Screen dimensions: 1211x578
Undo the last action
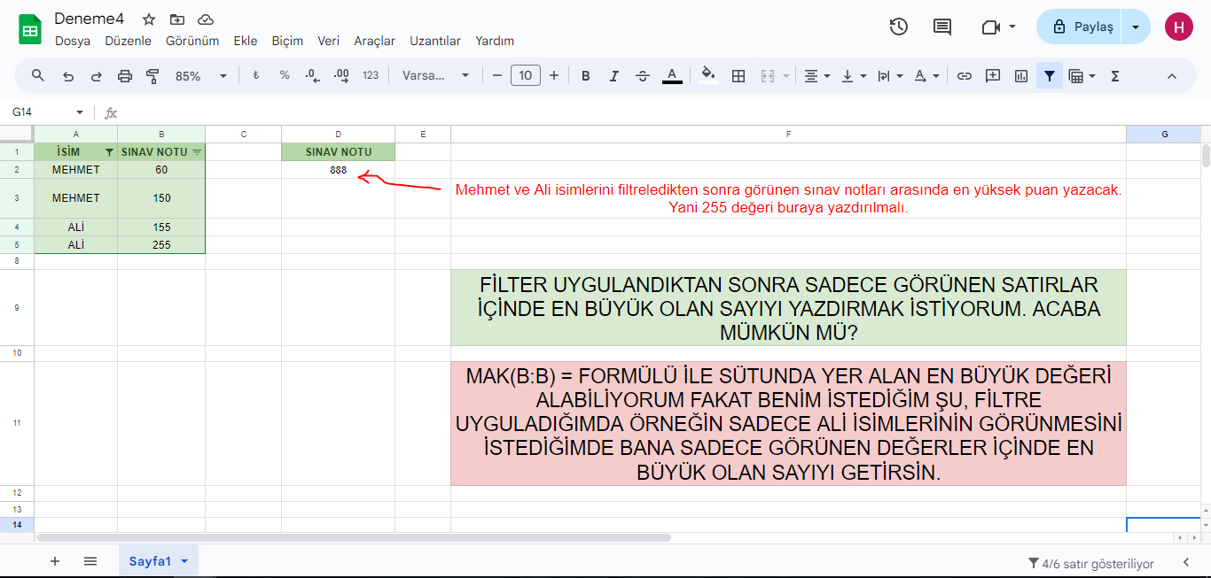[x=67, y=76]
